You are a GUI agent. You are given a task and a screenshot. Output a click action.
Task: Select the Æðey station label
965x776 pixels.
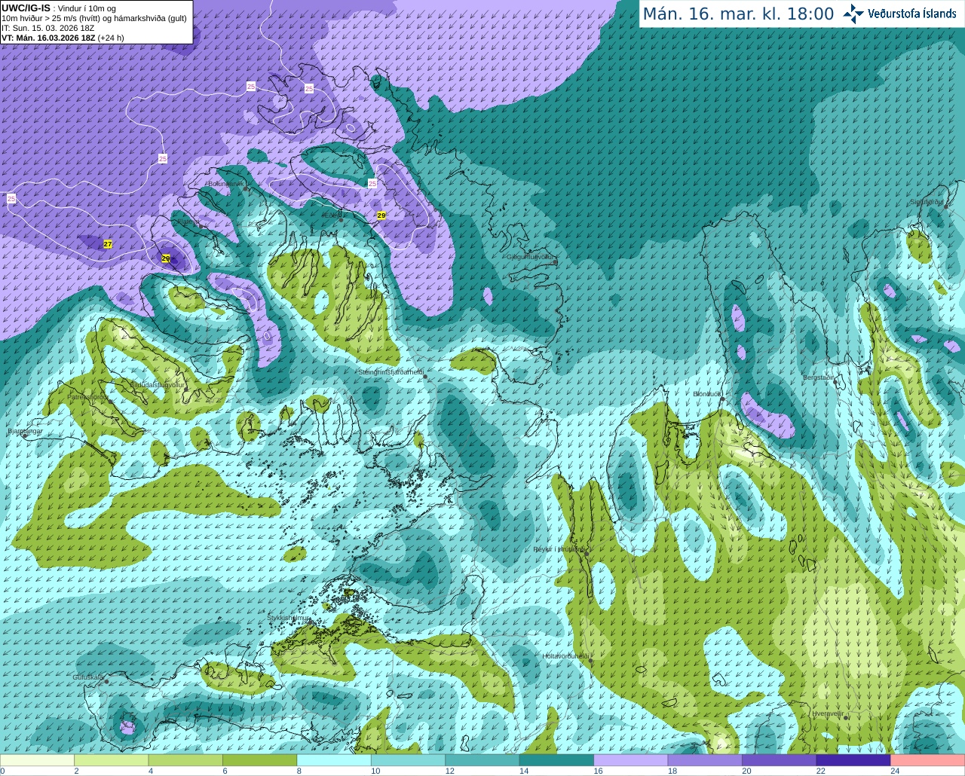(330, 215)
